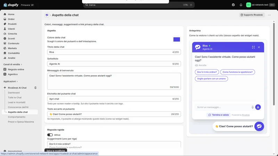
Task: Click the Suggerimenti textarea
Action: click(114, 145)
